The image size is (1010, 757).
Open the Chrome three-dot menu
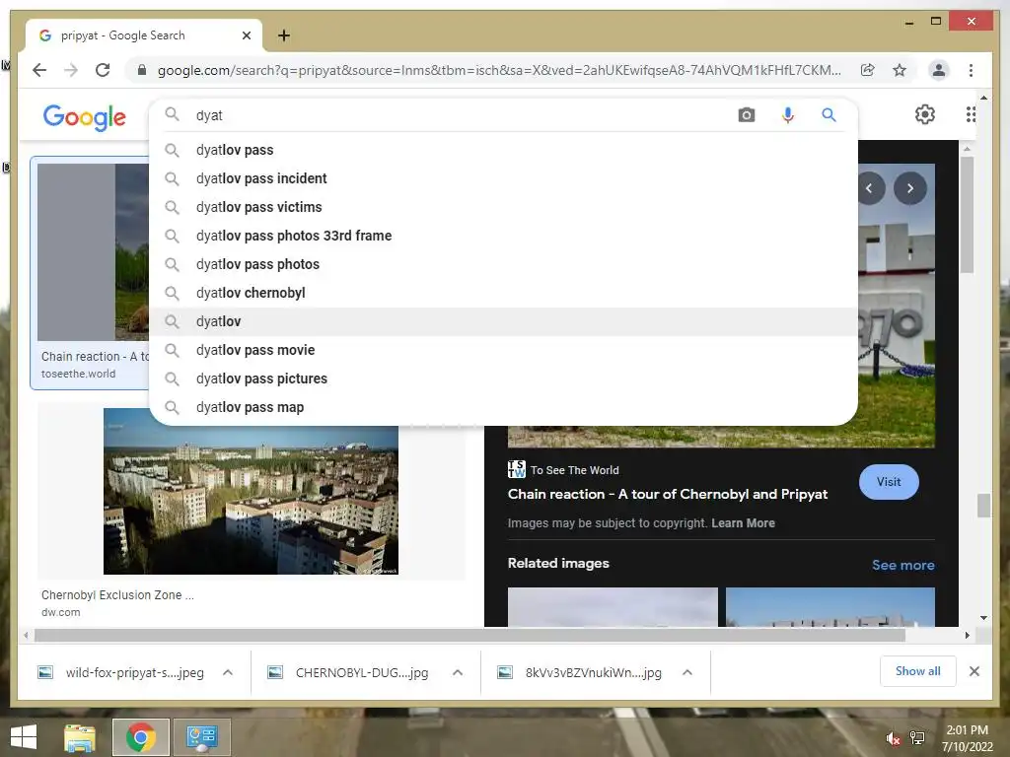point(971,70)
